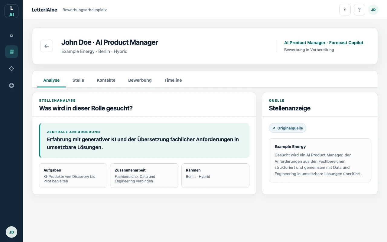Image resolution: width=387 pixels, height=242 pixels.
Task: Click the JD avatar at sidebar bottom
Action: tap(11, 232)
